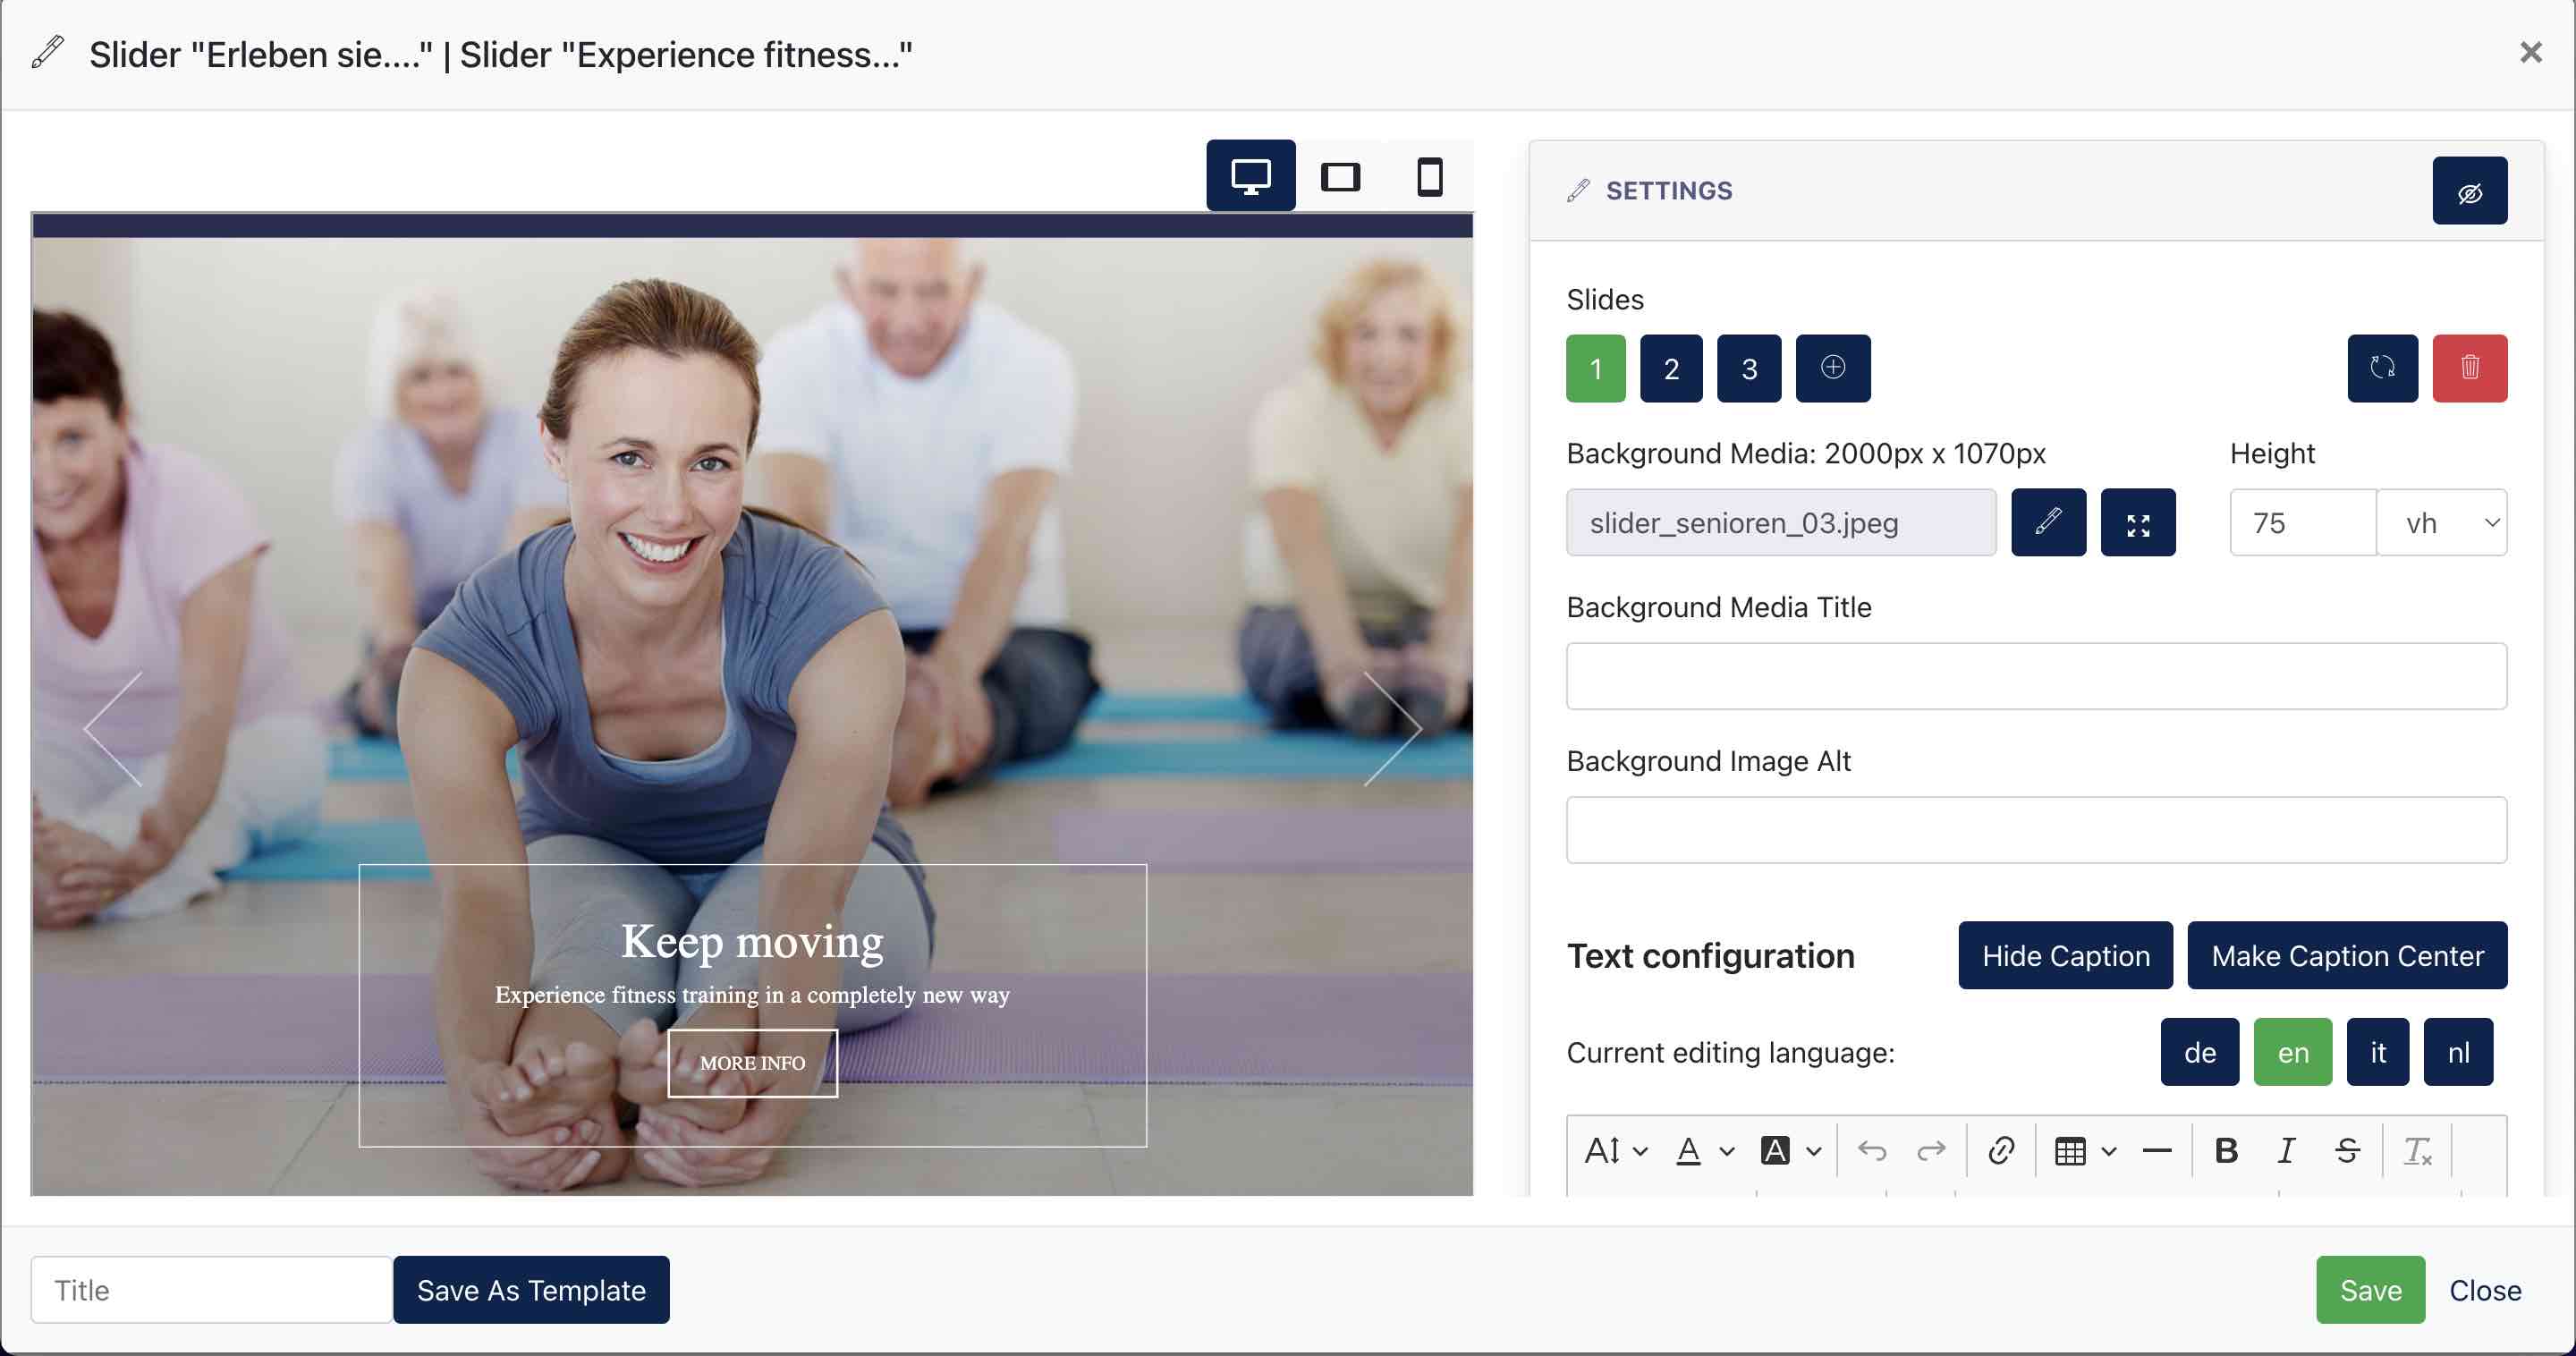
Task: Add a new slide with plus icon
Action: [x=1832, y=368]
